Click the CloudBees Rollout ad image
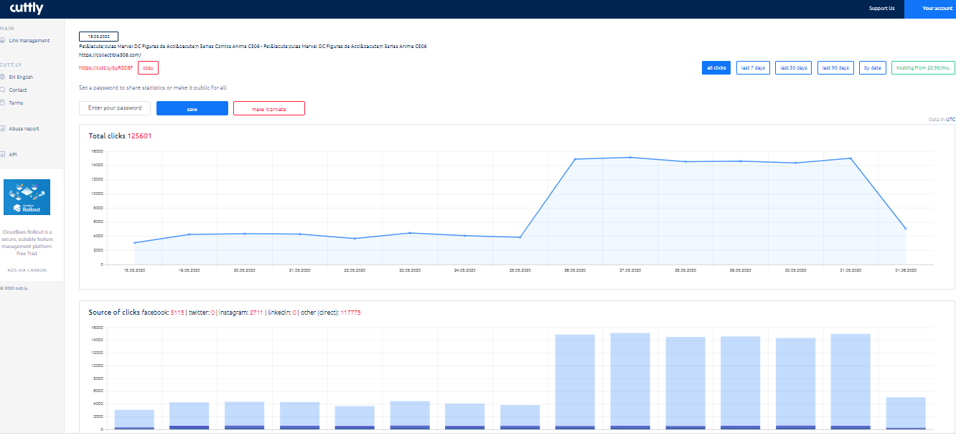Viewport: 956px width, 438px height. pyautogui.click(x=27, y=197)
